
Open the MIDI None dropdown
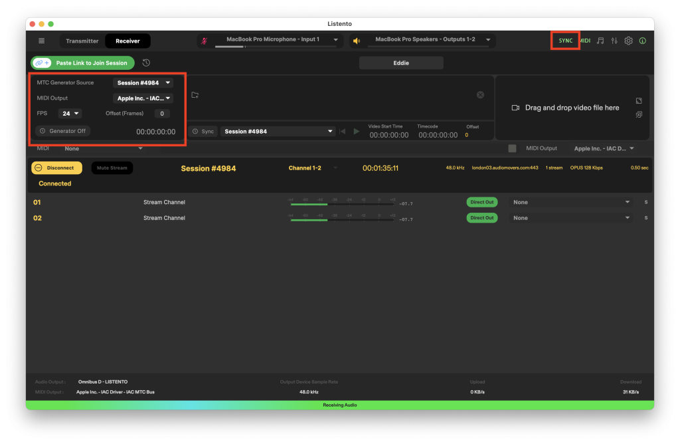103,148
